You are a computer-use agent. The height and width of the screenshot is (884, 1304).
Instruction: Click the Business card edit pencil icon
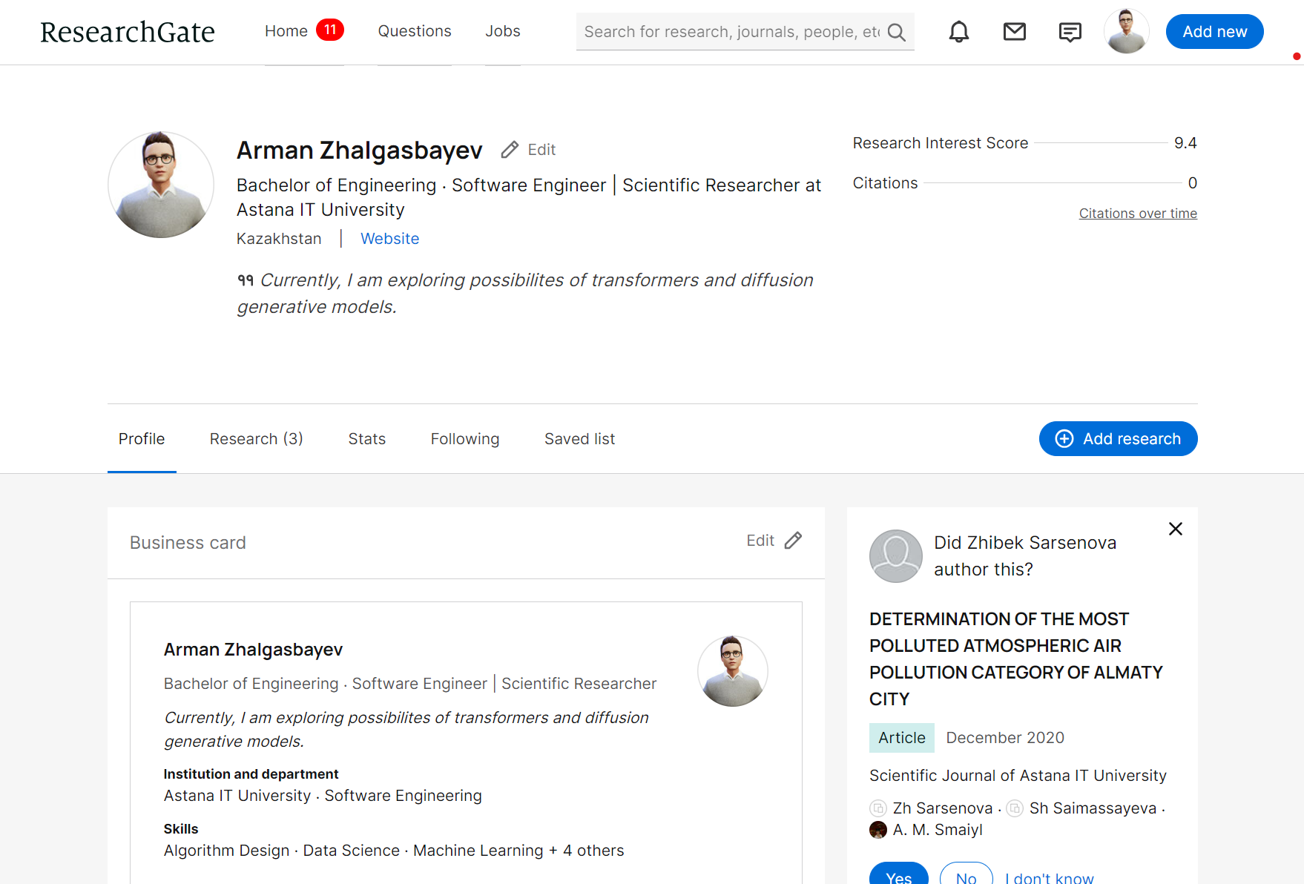click(x=793, y=541)
